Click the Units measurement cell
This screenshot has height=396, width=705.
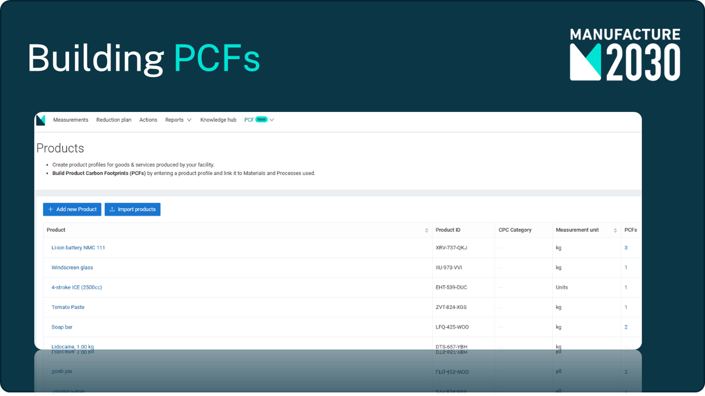(x=587, y=287)
